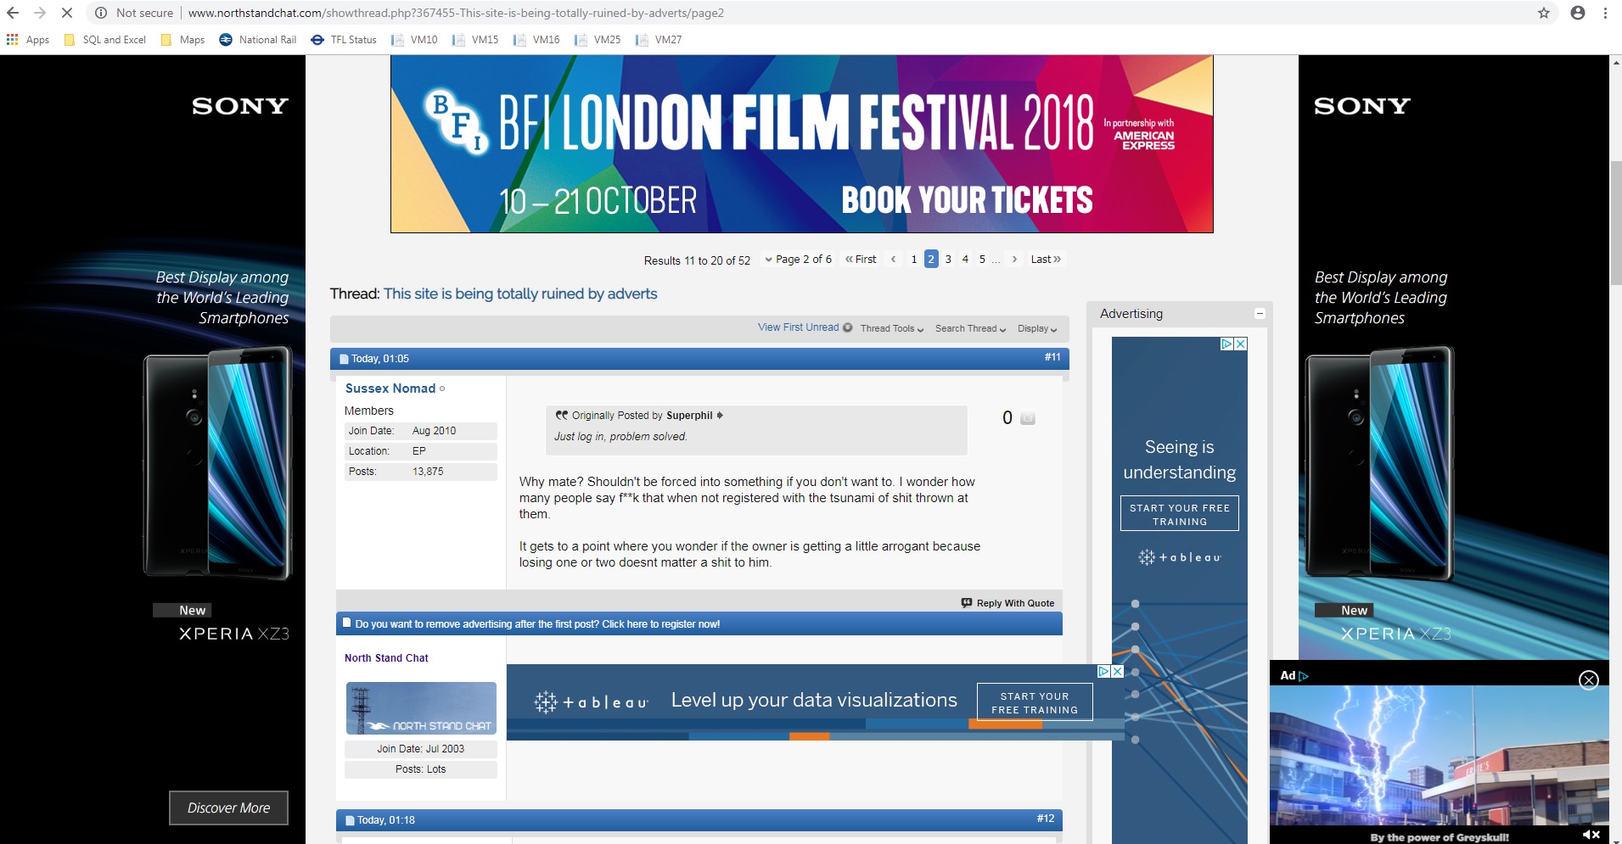Click North Stand Chat avatar image
The height and width of the screenshot is (844, 1622).
[x=421, y=708]
